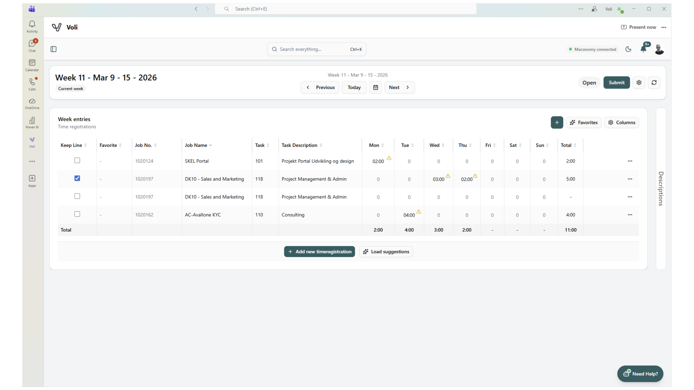The width and height of the screenshot is (694, 390).
Task: Open the Columns configuration menu
Action: pos(621,122)
